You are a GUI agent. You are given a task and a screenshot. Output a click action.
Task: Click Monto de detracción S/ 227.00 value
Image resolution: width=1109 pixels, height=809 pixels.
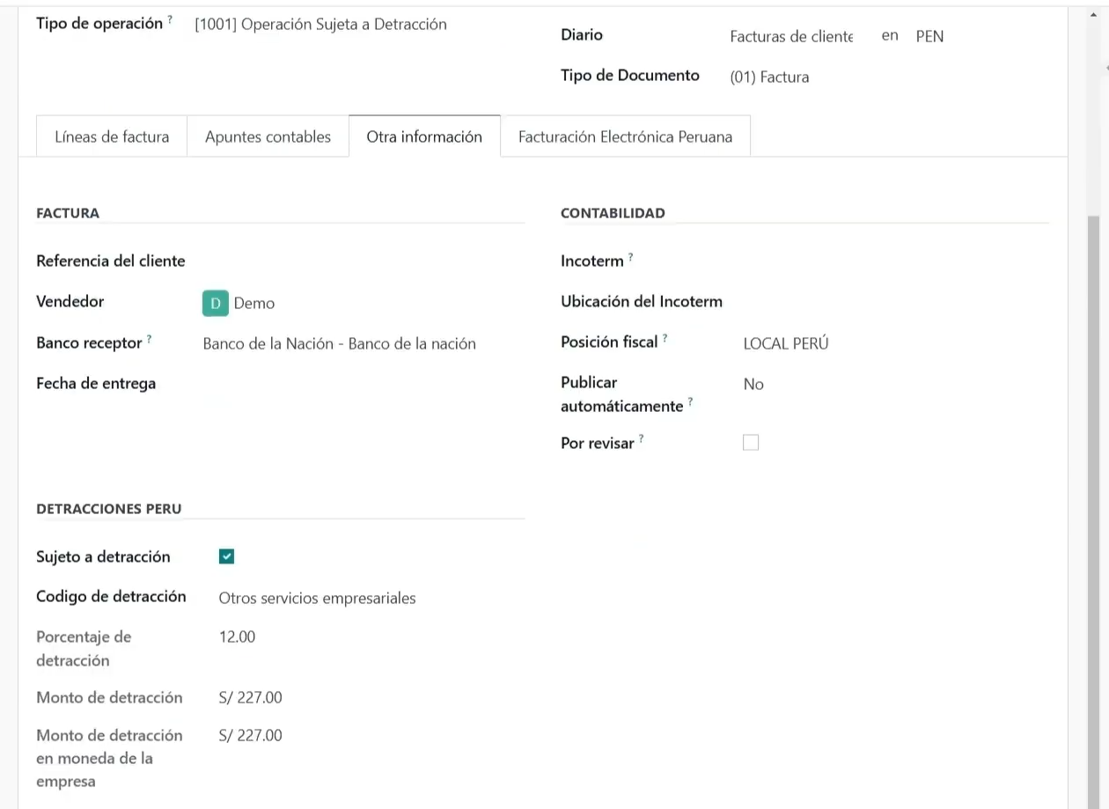point(250,698)
